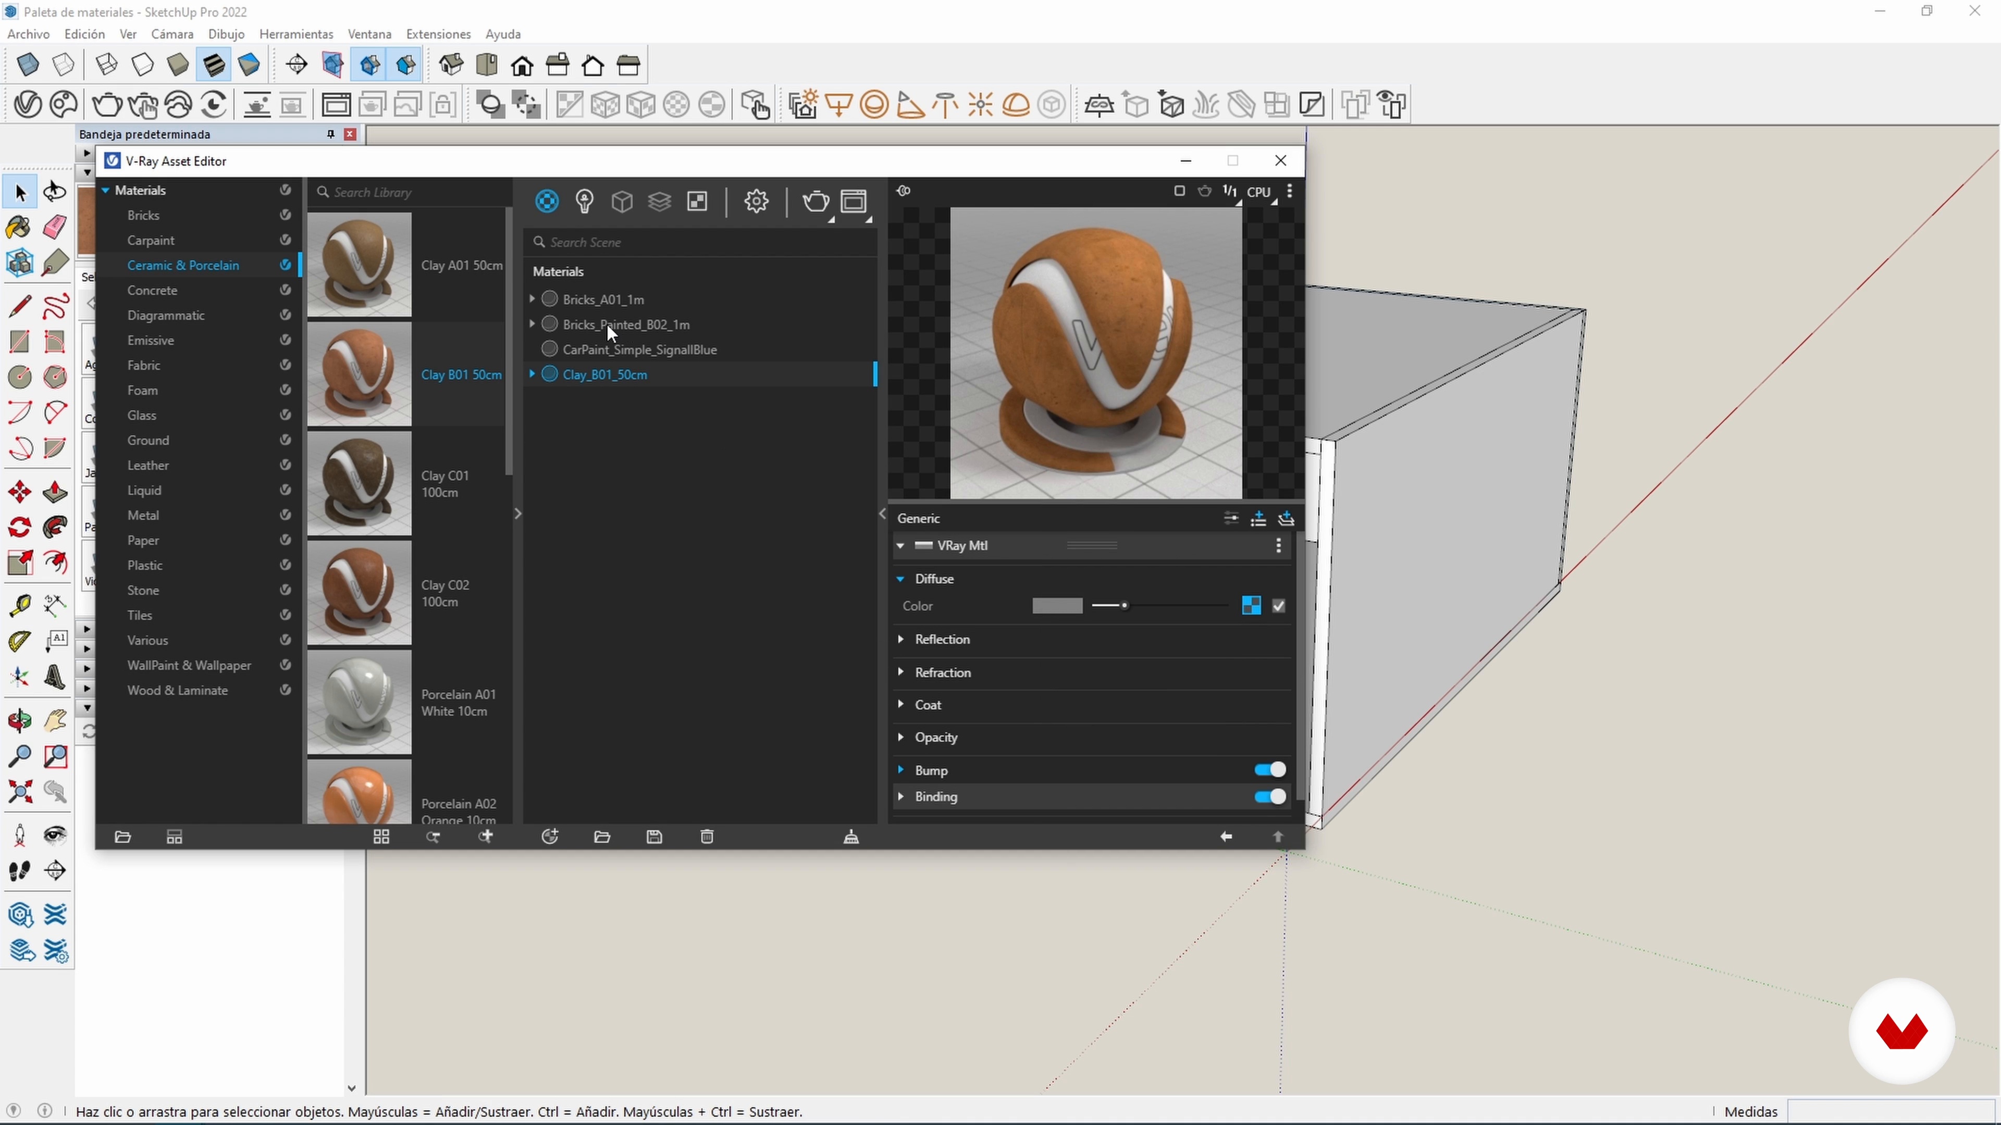Screen dimensions: 2001x1125
Task: Expand the Reflection section
Action: (901, 639)
